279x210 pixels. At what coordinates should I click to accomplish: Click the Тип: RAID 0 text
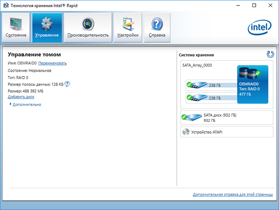[x=18, y=78]
